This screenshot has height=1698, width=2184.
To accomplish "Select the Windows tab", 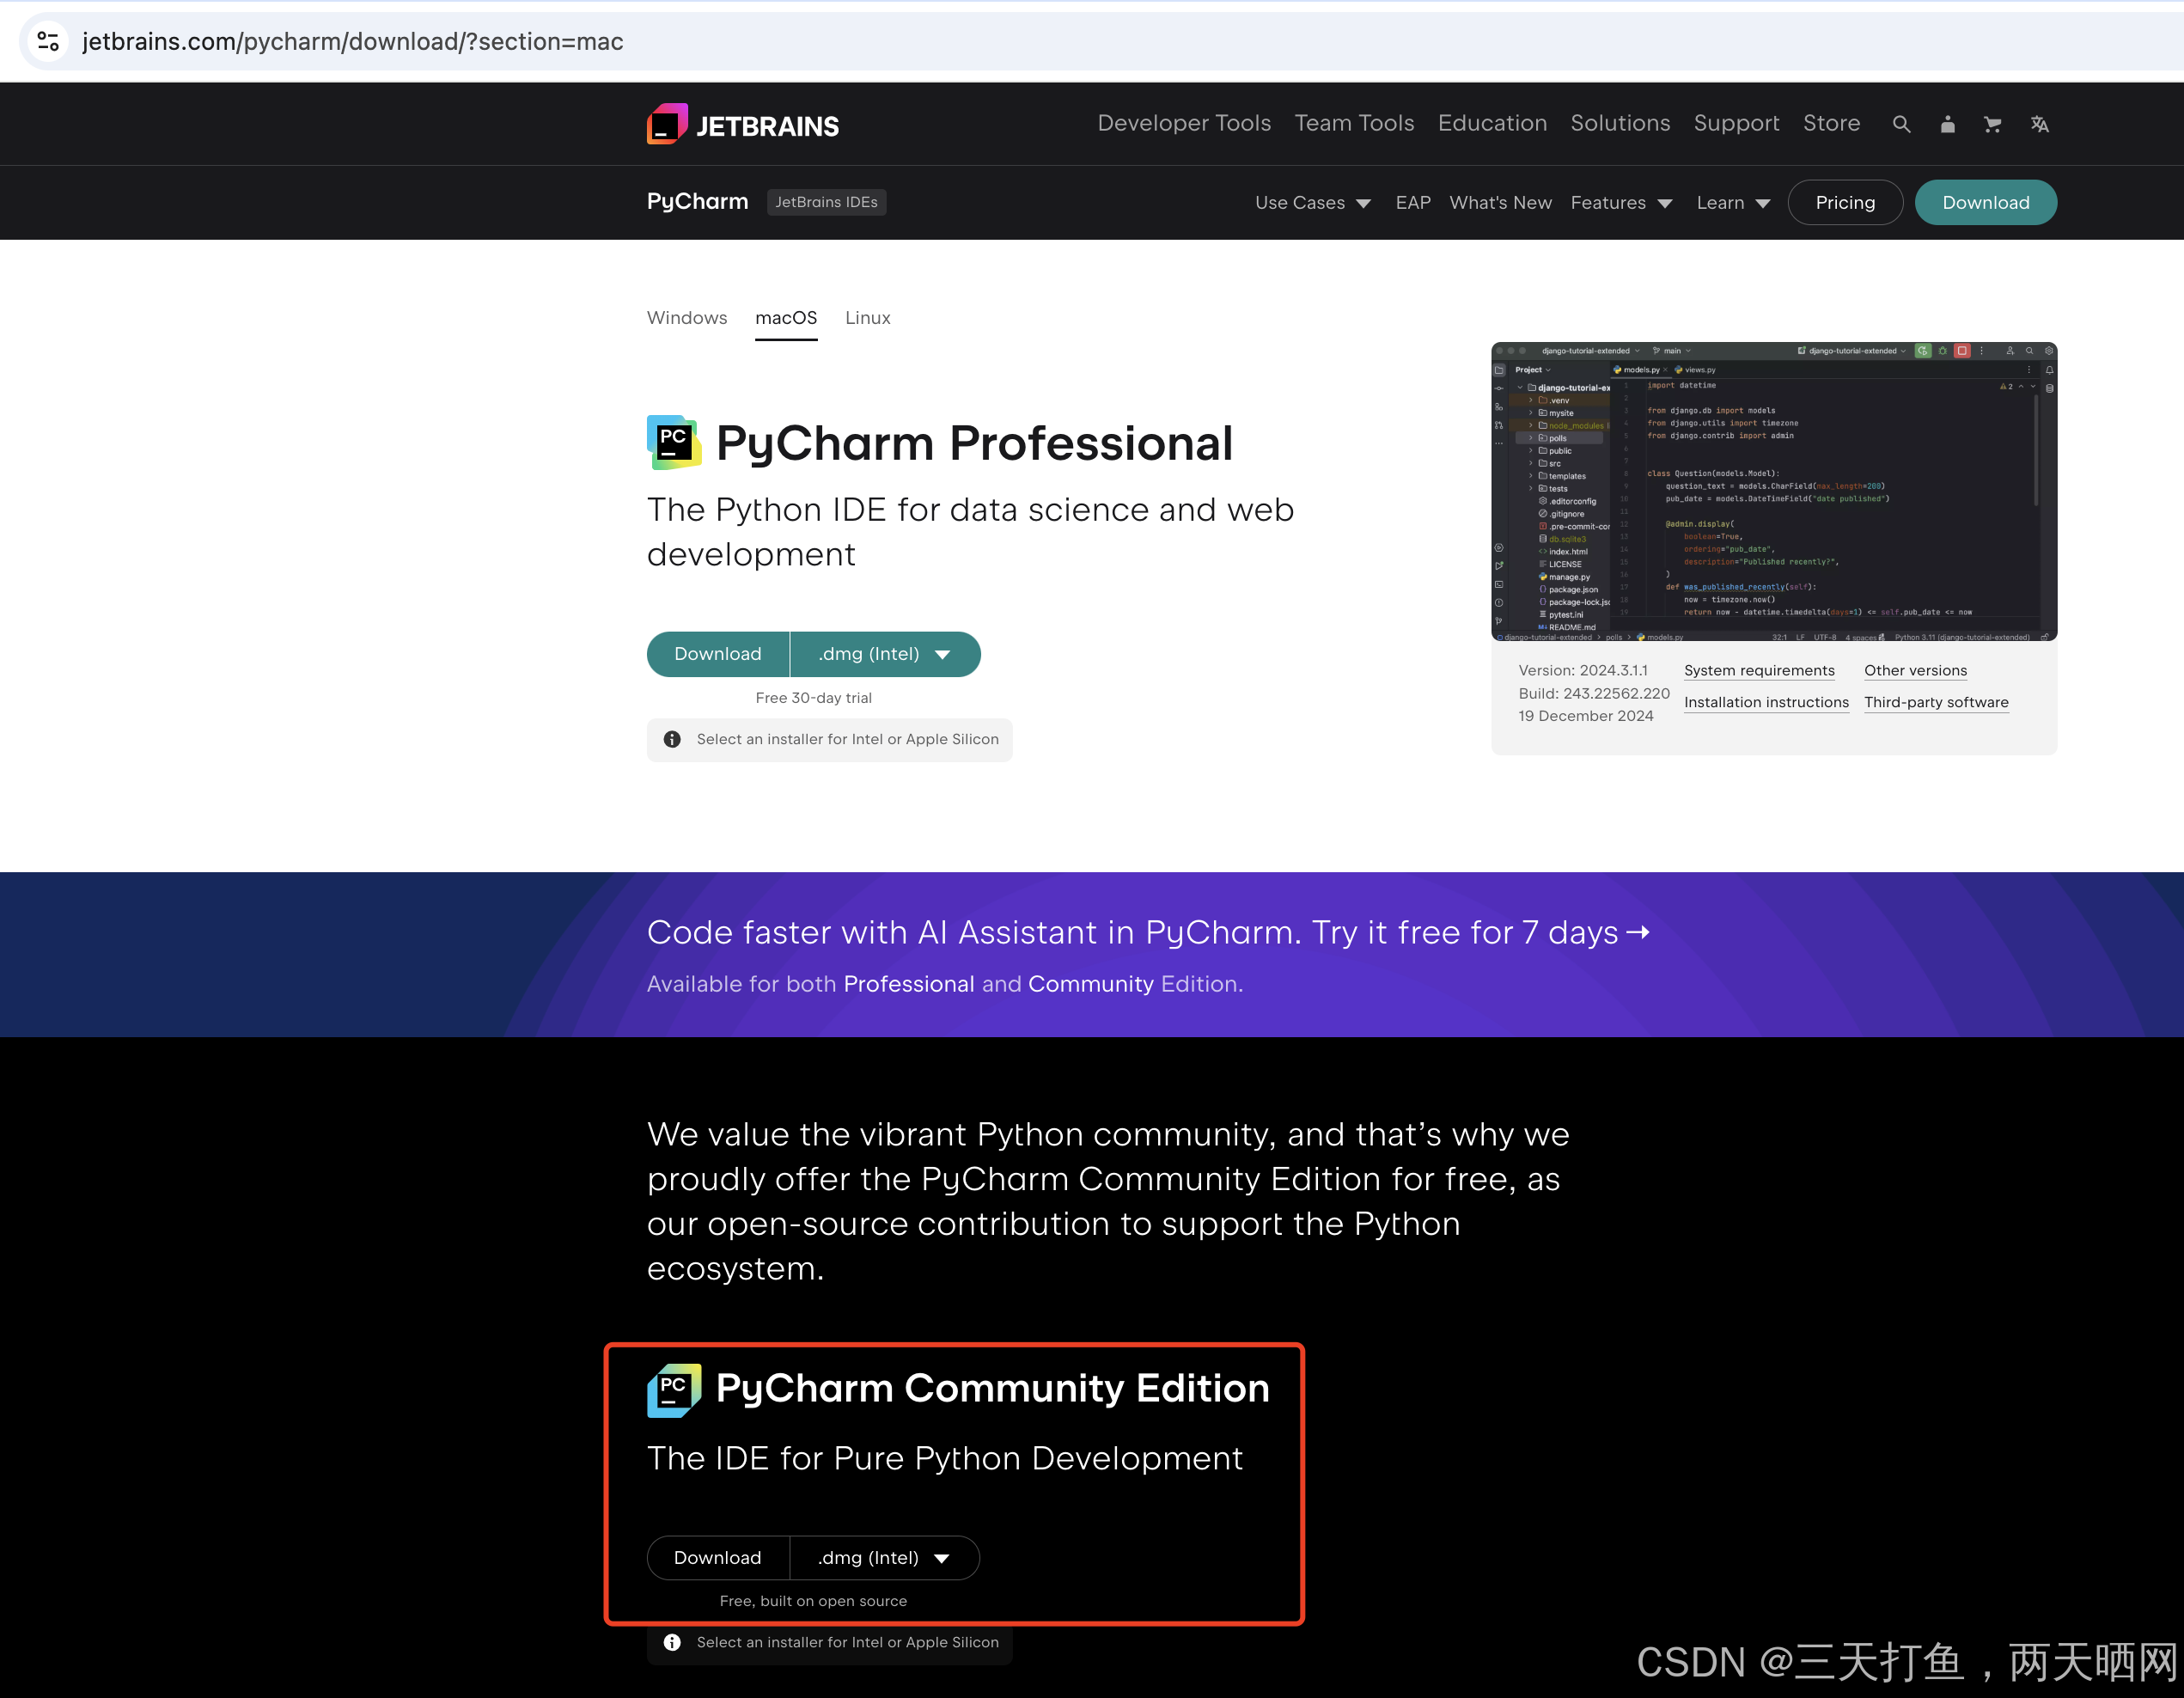I will [x=686, y=317].
